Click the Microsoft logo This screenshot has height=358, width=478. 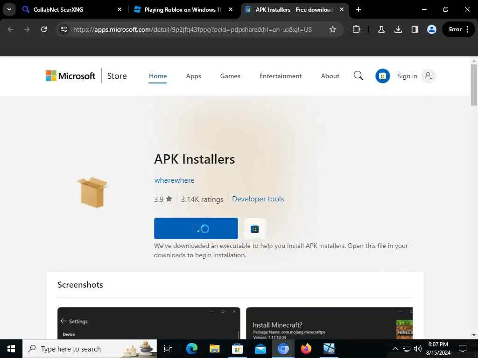(70, 76)
